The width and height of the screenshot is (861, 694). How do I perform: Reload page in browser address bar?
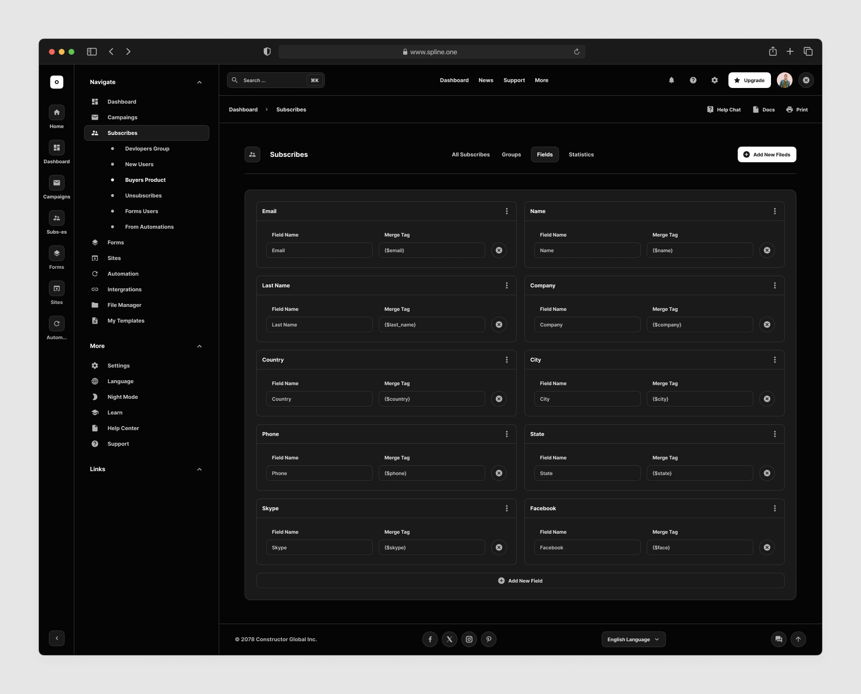[x=577, y=52]
